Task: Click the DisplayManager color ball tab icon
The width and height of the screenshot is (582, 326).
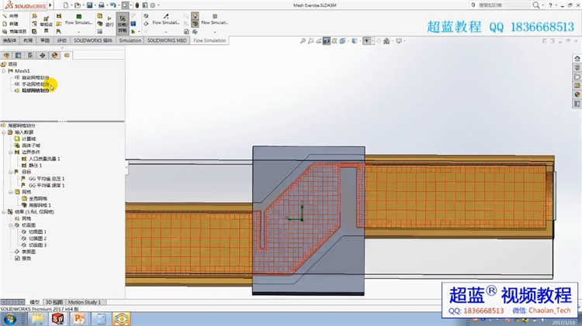Action: point(54,55)
